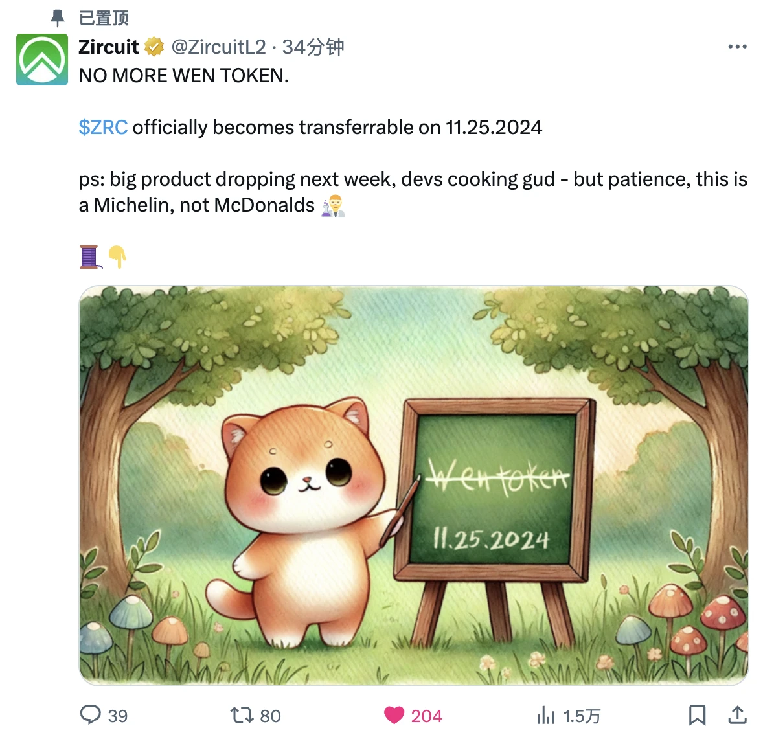Viewport: 763px width, 737px height.
Task: Open the three-dot more menu
Action: 737,47
